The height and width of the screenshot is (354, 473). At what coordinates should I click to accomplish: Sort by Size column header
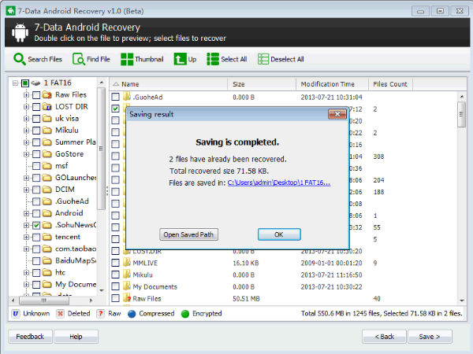pos(262,84)
